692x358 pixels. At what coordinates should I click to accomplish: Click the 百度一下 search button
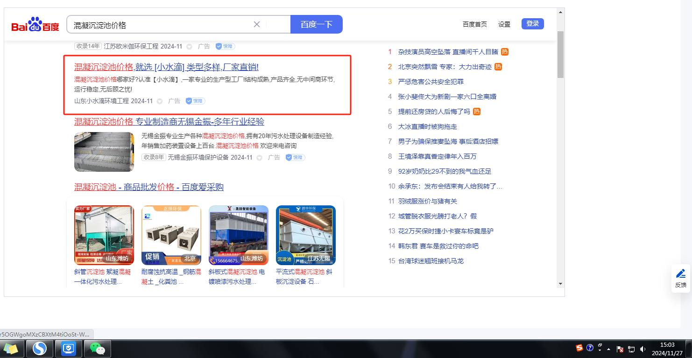pos(317,24)
